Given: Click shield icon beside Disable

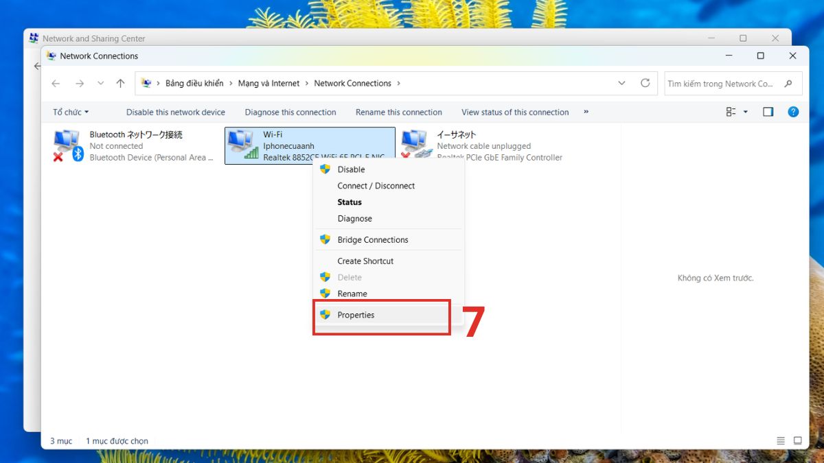Looking at the screenshot, I should point(325,169).
